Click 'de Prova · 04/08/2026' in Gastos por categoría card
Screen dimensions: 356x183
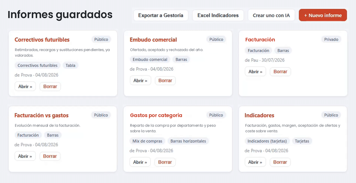151,151
